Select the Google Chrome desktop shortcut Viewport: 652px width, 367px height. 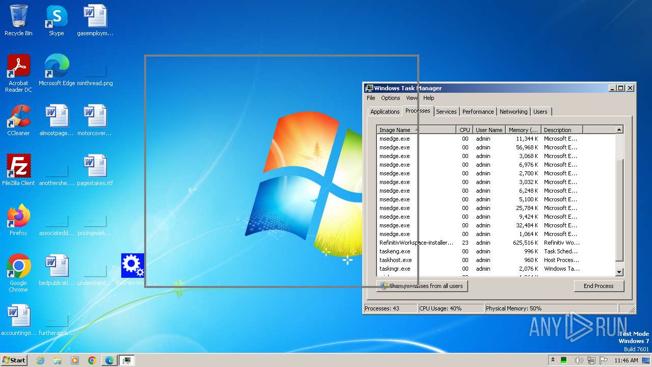pos(18,273)
